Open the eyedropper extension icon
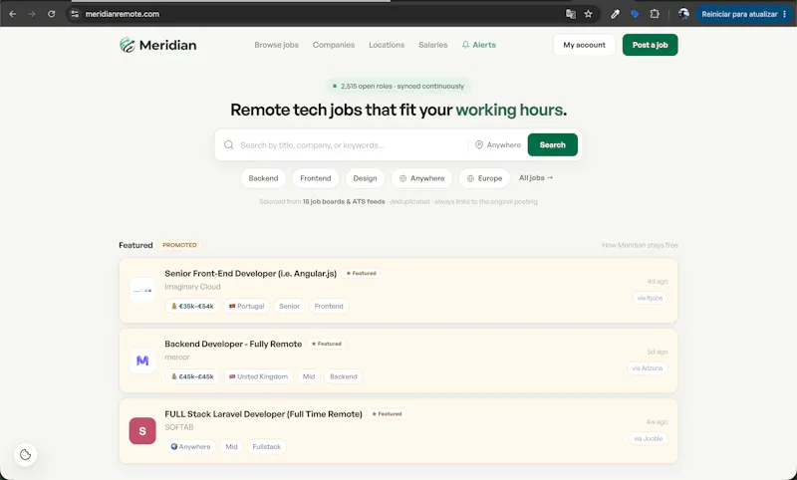The image size is (797, 480). [x=615, y=14]
